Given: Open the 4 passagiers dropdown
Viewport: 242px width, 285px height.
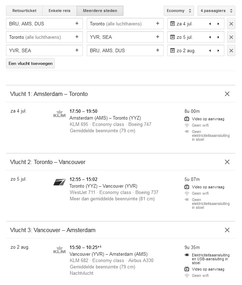Looking at the screenshot, I should [216, 11].
